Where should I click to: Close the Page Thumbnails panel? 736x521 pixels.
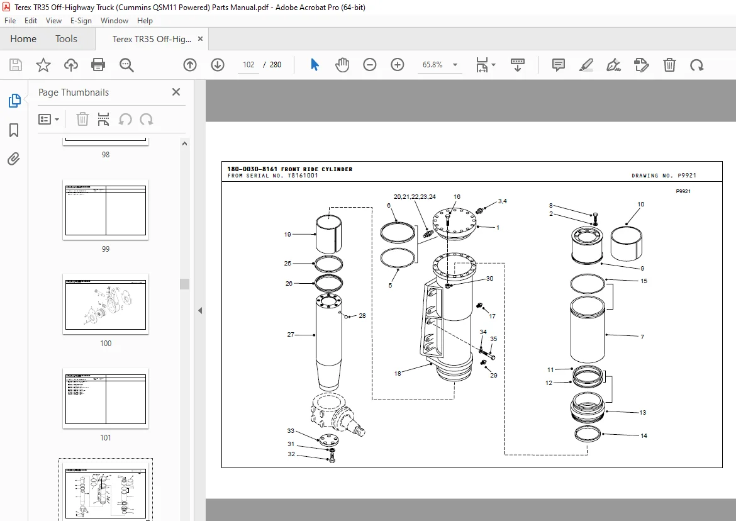(x=176, y=92)
